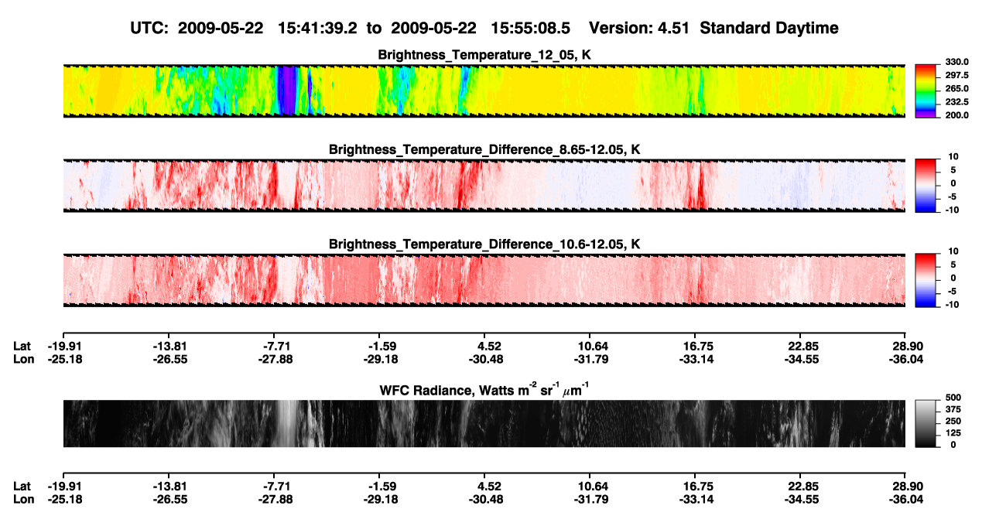Image resolution: width=1006 pixels, height=516 pixels.
Task: Click the 'Lon' row label below the WFC panel
Action: 22,499
